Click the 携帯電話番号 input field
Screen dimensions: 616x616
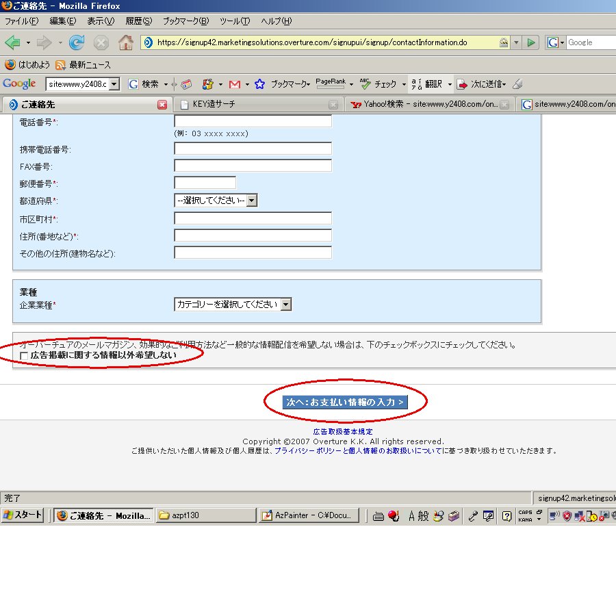pos(253,149)
